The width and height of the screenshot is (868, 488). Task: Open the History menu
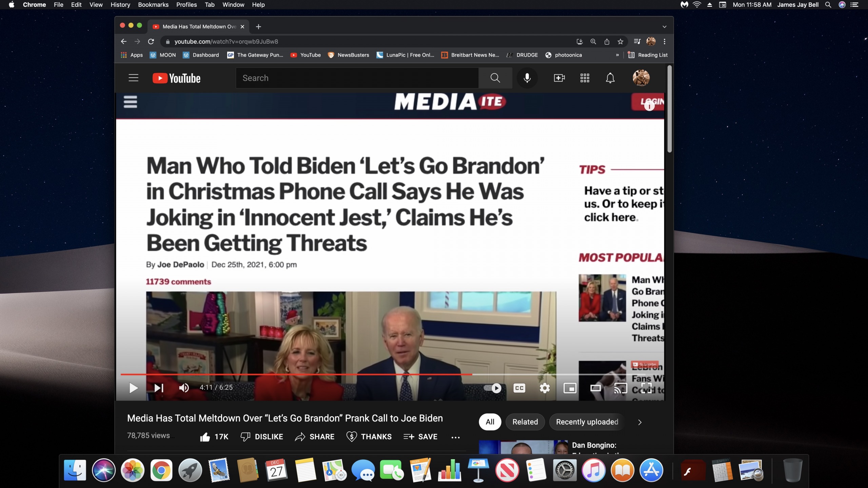click(120, 5)
